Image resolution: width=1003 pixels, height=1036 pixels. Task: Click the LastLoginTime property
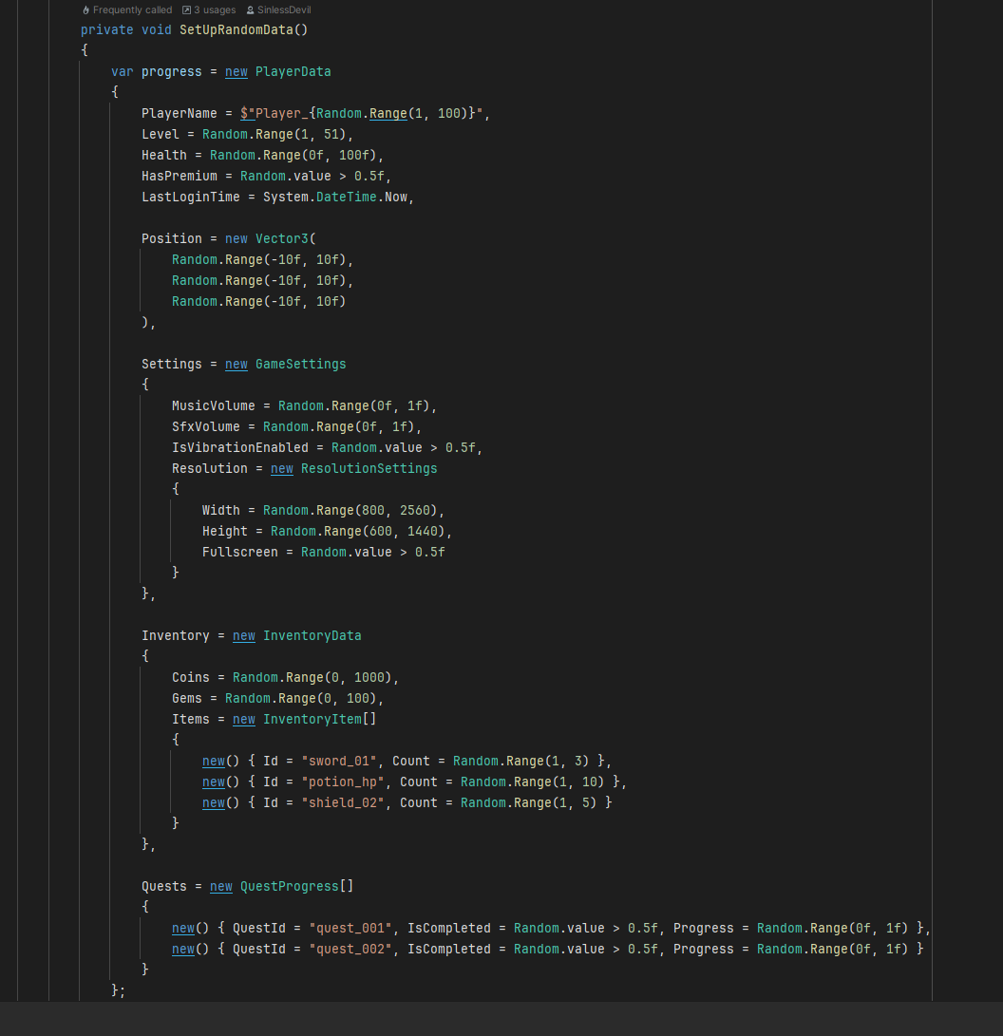pos(191,197)
